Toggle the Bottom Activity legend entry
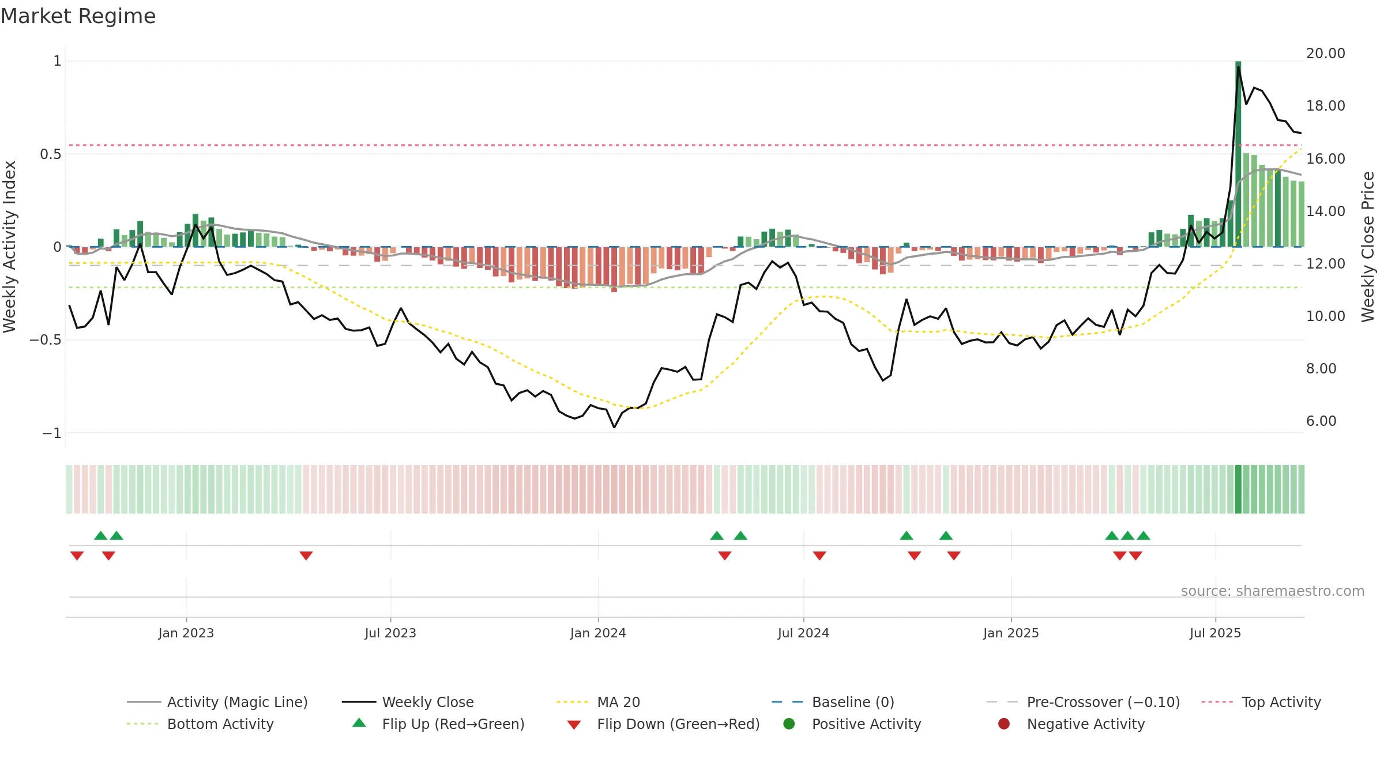 (x=200, y=724)
